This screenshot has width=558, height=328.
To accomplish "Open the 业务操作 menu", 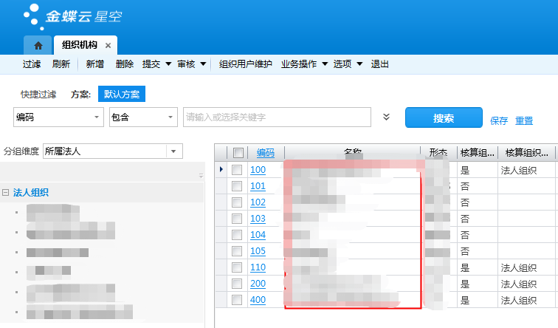I will pyautogui.click(x=304, y=64).
